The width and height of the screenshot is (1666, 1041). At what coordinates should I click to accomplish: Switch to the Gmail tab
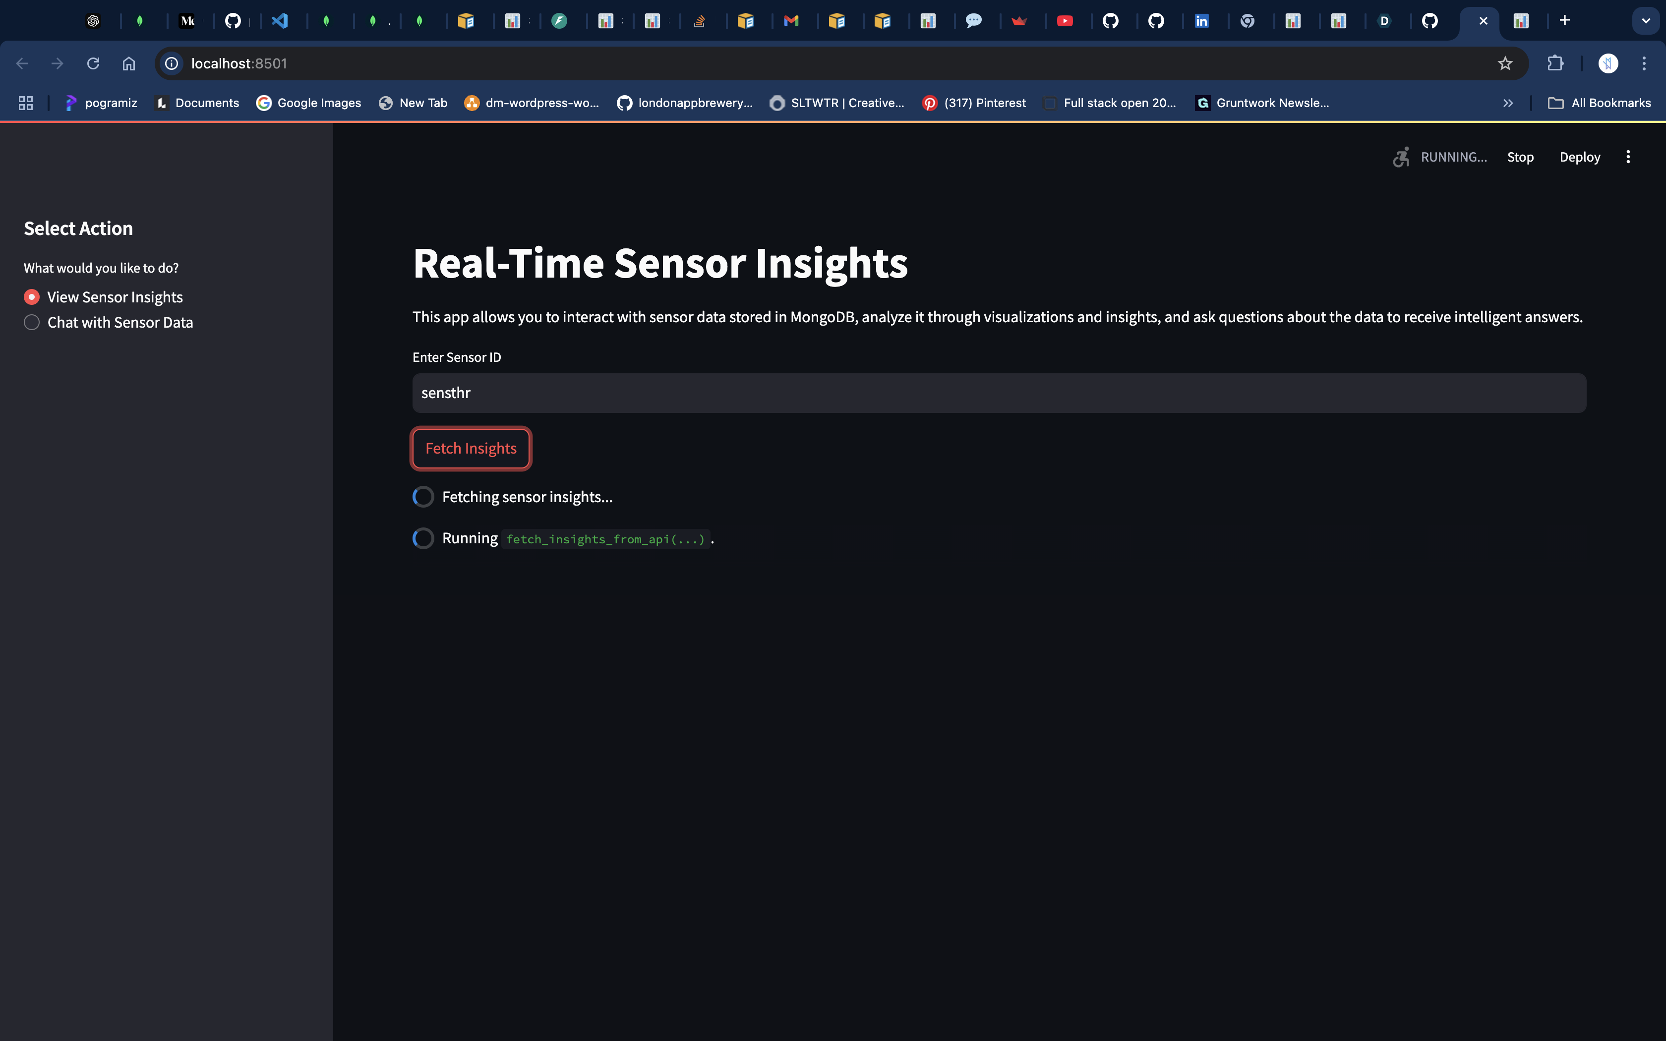(x=791, y=21)
